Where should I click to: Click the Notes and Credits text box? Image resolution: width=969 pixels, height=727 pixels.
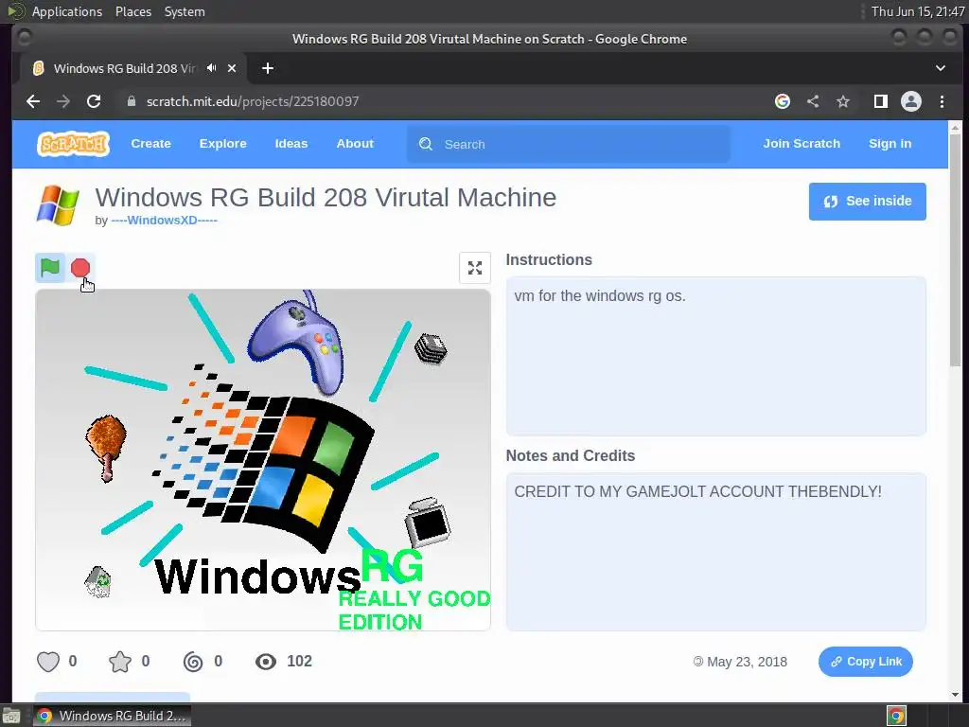point(715,552)
